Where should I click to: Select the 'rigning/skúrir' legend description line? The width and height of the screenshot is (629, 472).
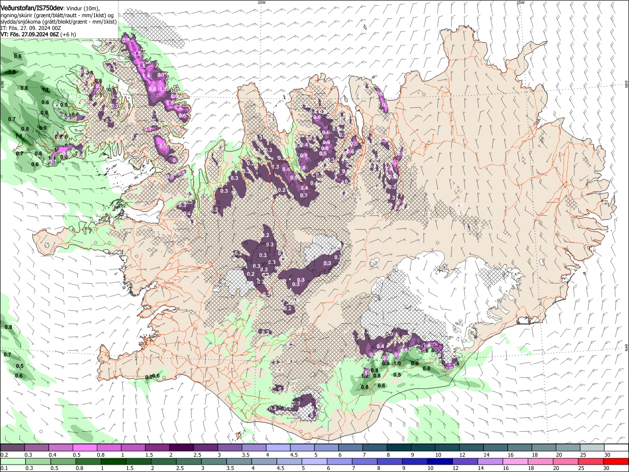(x=57, y=15)
